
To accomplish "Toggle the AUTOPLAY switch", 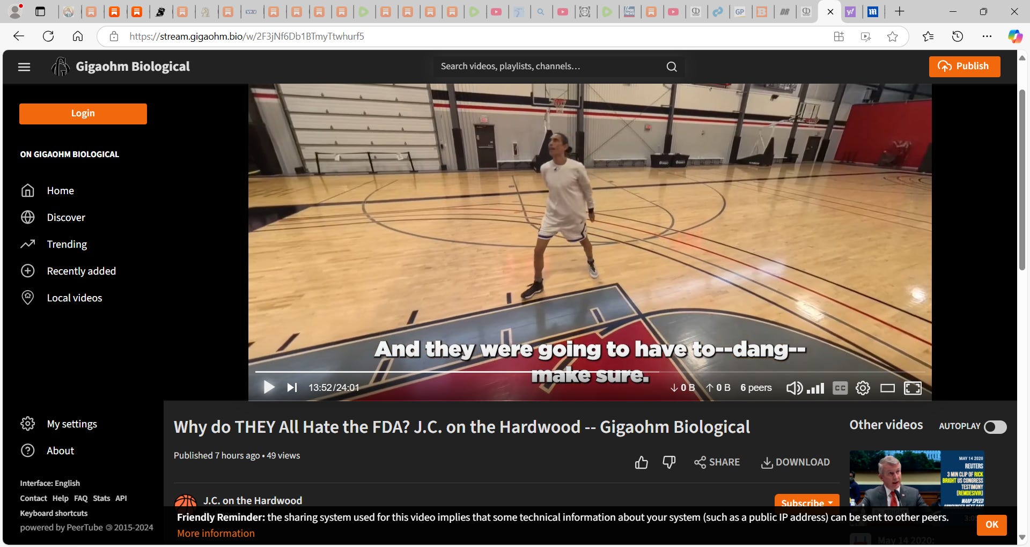I will tap(995, 426).
